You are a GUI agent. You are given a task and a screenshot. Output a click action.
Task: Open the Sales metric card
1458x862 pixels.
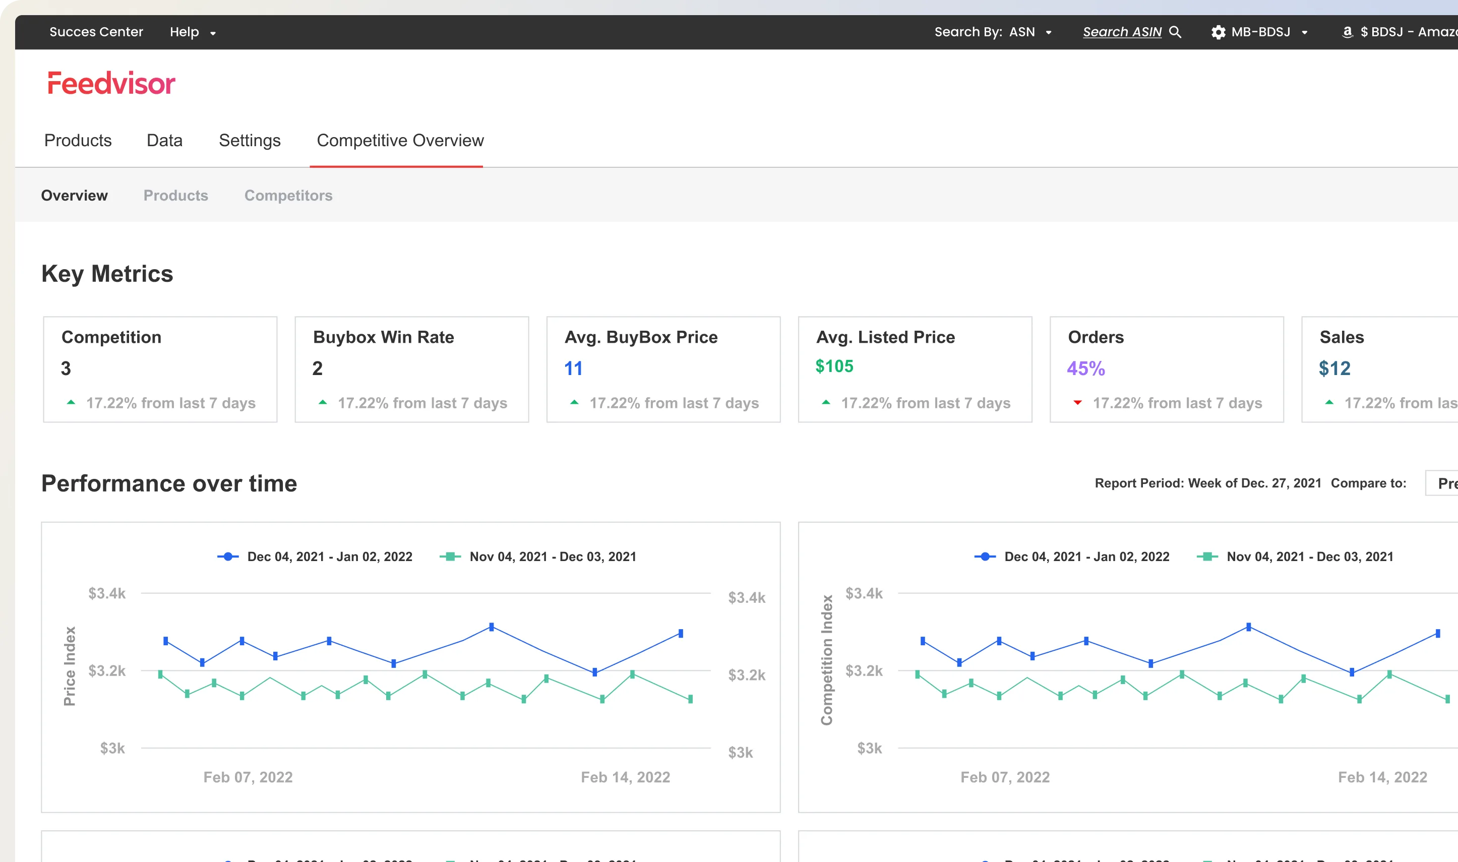pos(1379,370)
